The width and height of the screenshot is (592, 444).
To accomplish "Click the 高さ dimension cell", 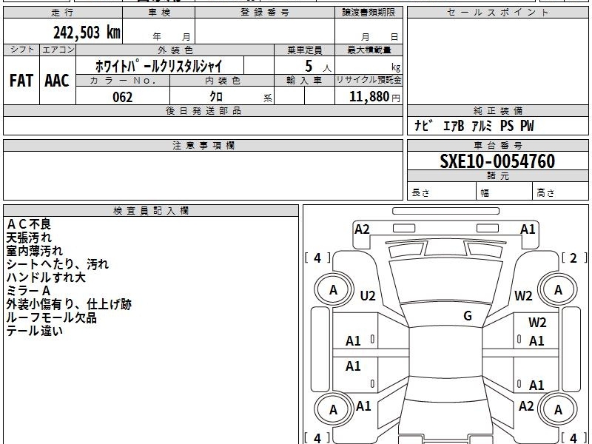I will point(561,191).
